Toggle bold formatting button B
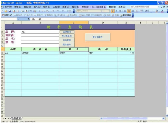This screenshot has width=168, height=123. [x=113, y=11]
